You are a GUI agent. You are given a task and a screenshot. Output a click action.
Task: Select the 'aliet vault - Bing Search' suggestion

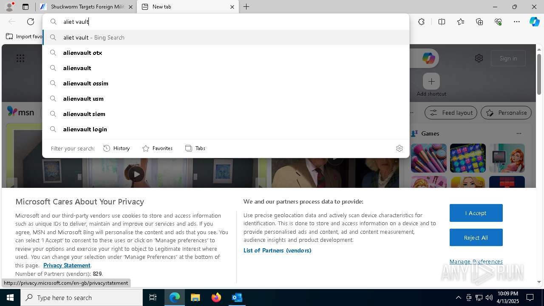(226, 37)
